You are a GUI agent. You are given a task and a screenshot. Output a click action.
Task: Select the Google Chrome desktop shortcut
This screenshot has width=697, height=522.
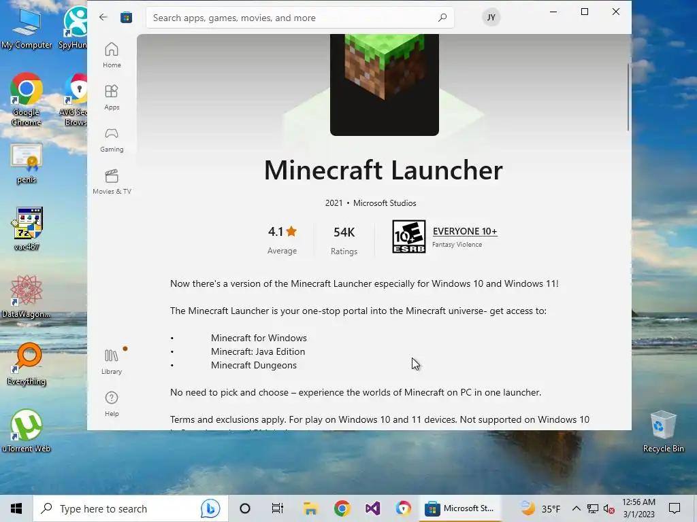click(x=27, y=99)
